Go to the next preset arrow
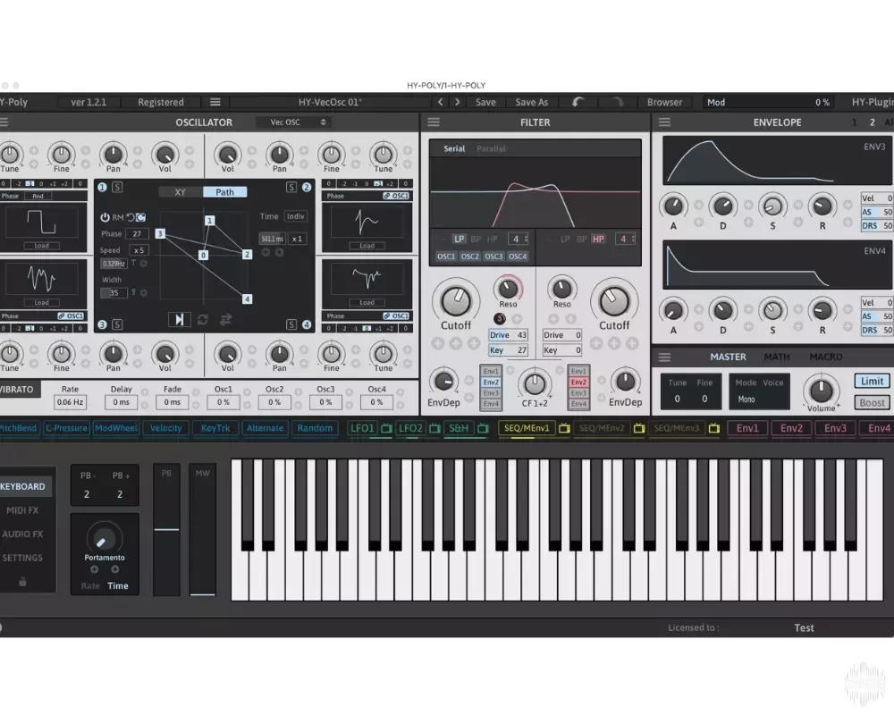 coord(457,102)
